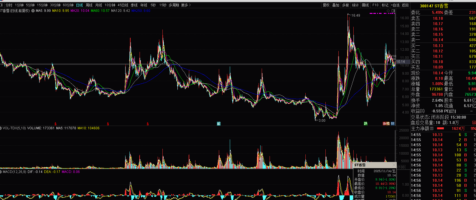Click the second red $ marker on chart
This screenshot has width=476, height=200.
tap(108, 124)
